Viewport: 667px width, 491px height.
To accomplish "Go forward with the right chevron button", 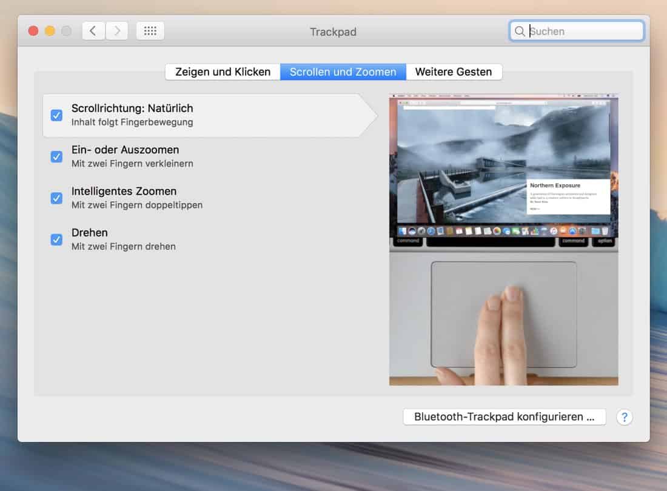I will (x=117, y=31).
